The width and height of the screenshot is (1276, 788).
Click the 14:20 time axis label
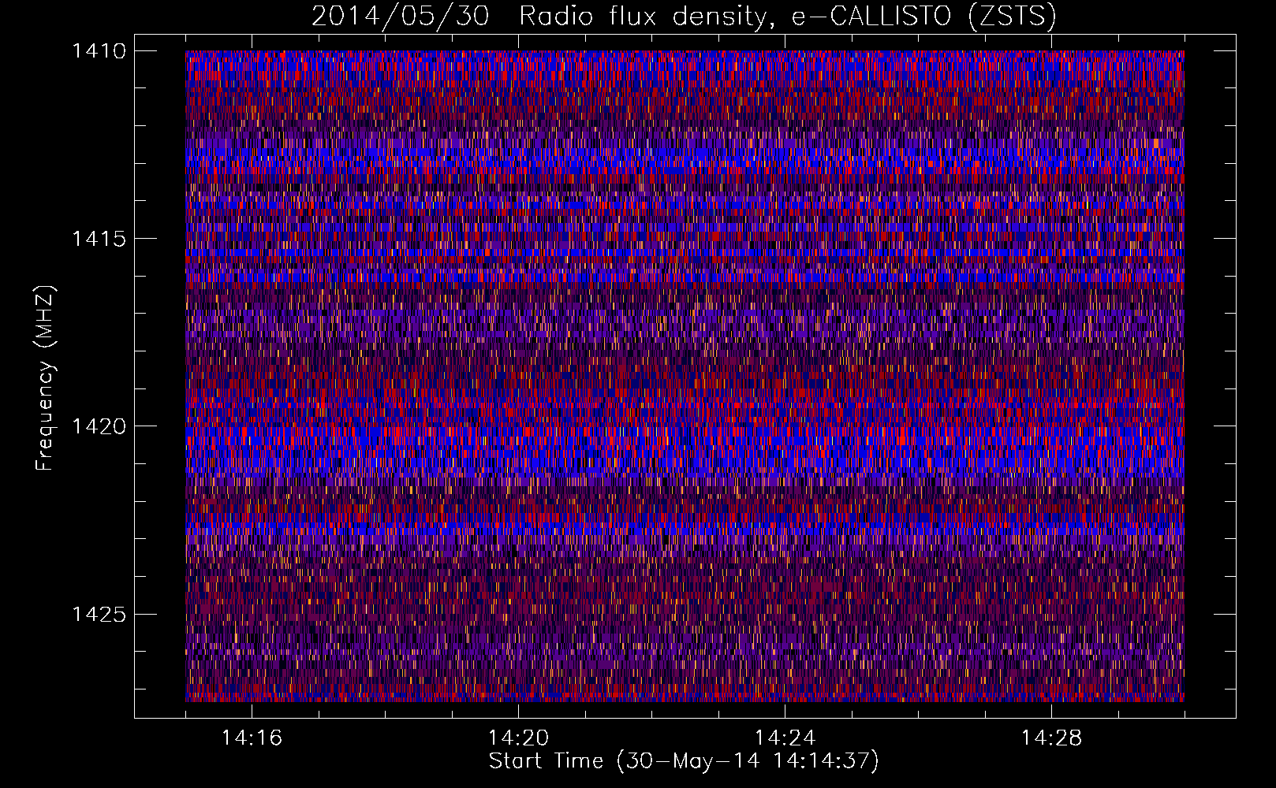[x=518, y=738]
